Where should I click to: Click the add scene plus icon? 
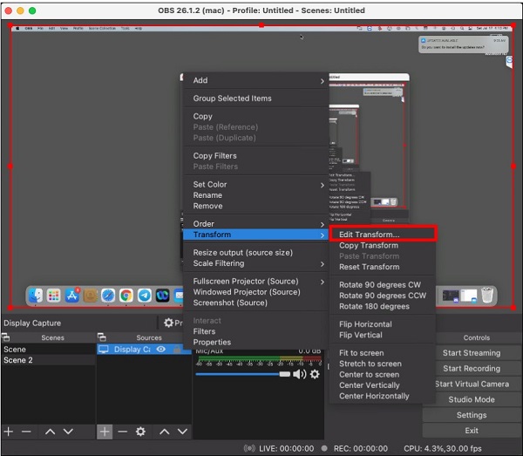[x=9, y=432]
